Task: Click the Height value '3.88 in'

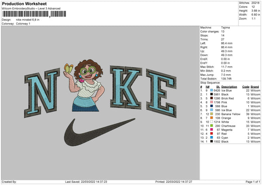Action: [256, 10]
